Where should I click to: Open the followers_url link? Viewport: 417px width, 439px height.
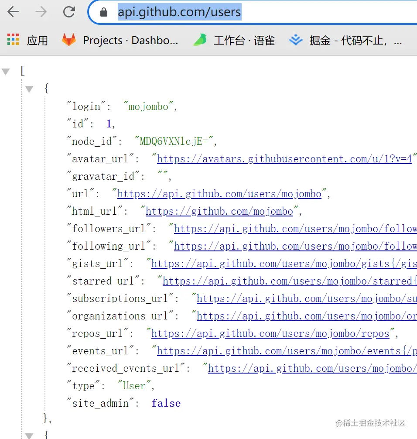click(x=295, y=229)
